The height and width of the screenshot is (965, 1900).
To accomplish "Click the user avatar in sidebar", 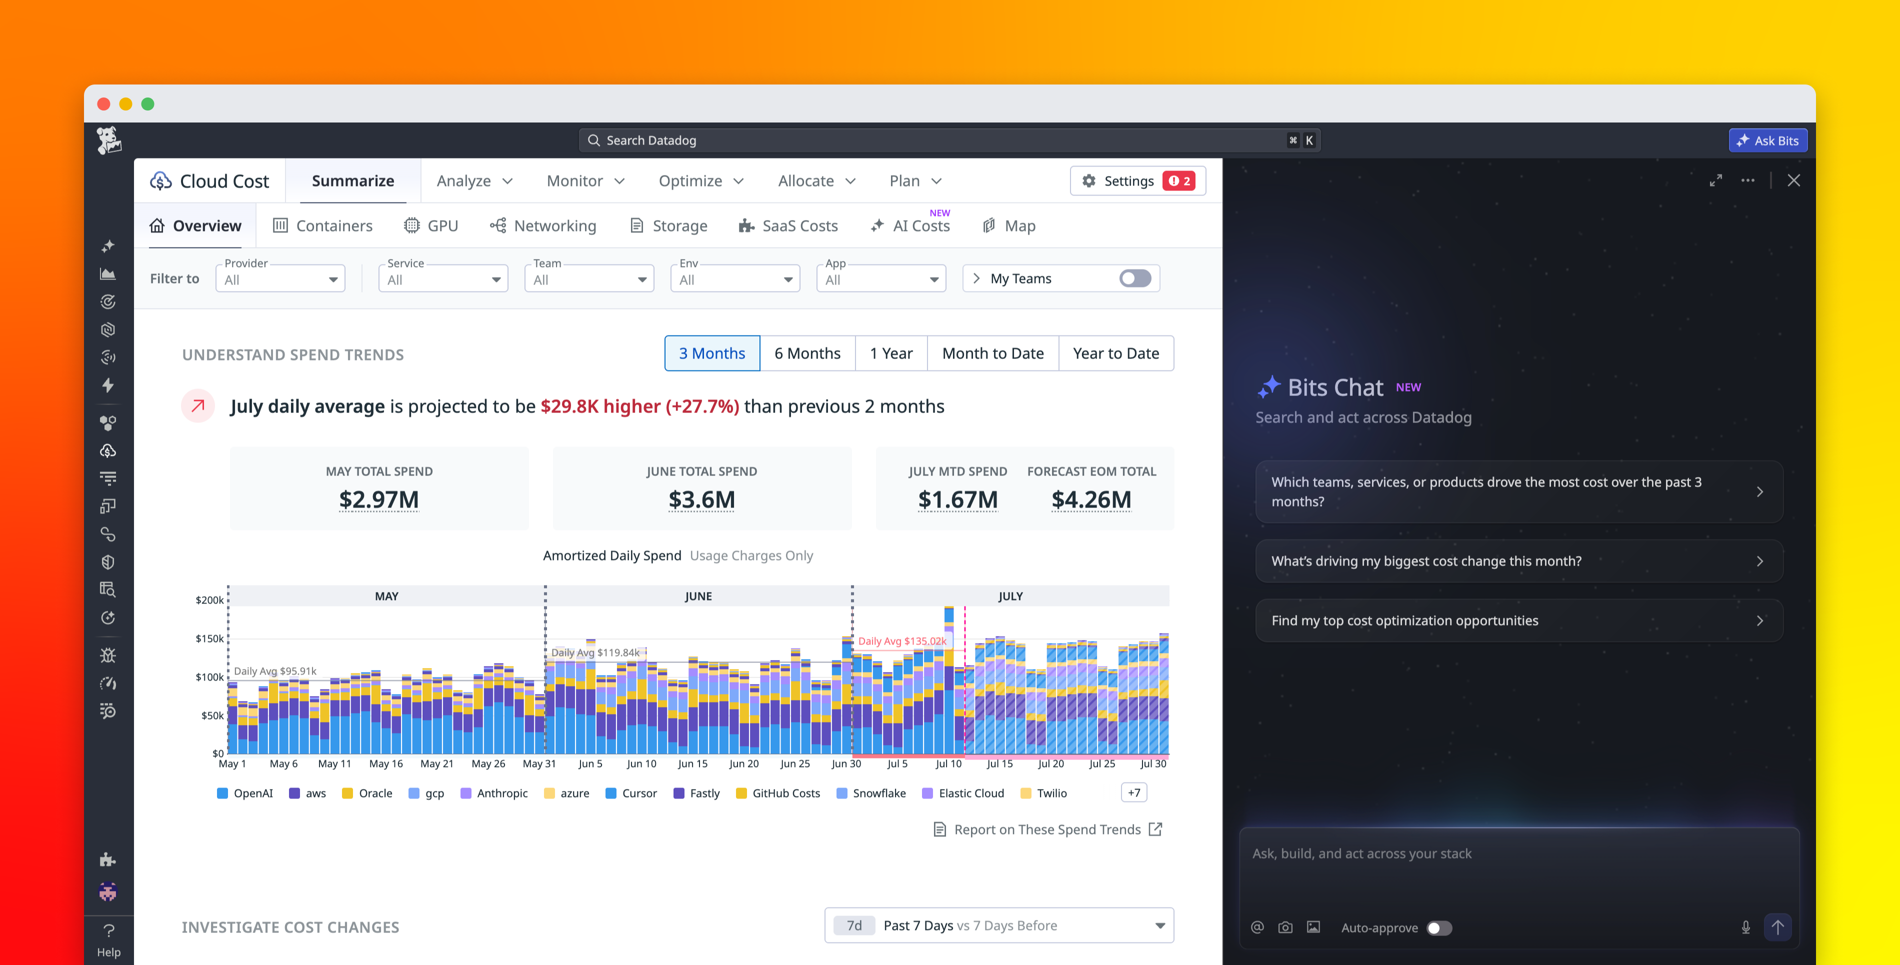I will tap(107, 892).
